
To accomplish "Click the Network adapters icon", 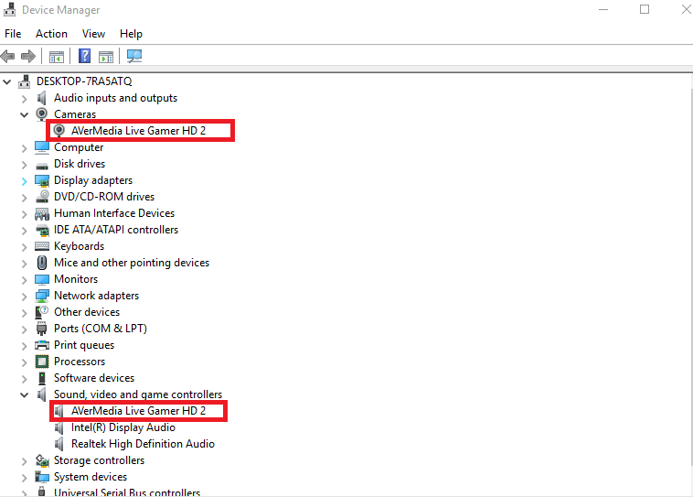I will pos(42,296).
